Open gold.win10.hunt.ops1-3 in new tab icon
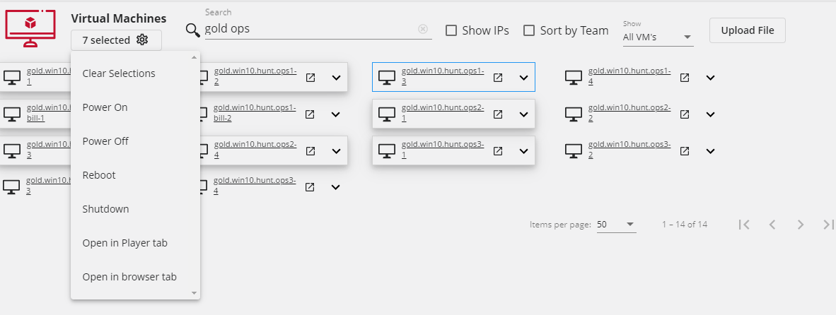 (498, 77)
